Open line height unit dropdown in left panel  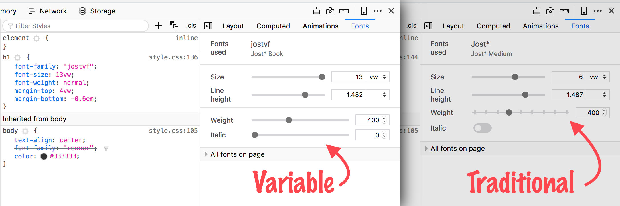point(378,95)
